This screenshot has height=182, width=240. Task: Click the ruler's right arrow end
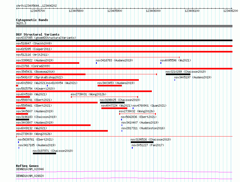(x=232, y=8)
